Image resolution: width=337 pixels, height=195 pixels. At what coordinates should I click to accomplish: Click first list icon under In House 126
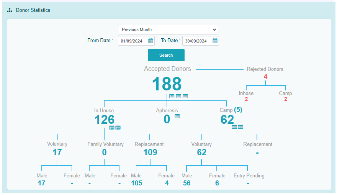click(112, 128)
